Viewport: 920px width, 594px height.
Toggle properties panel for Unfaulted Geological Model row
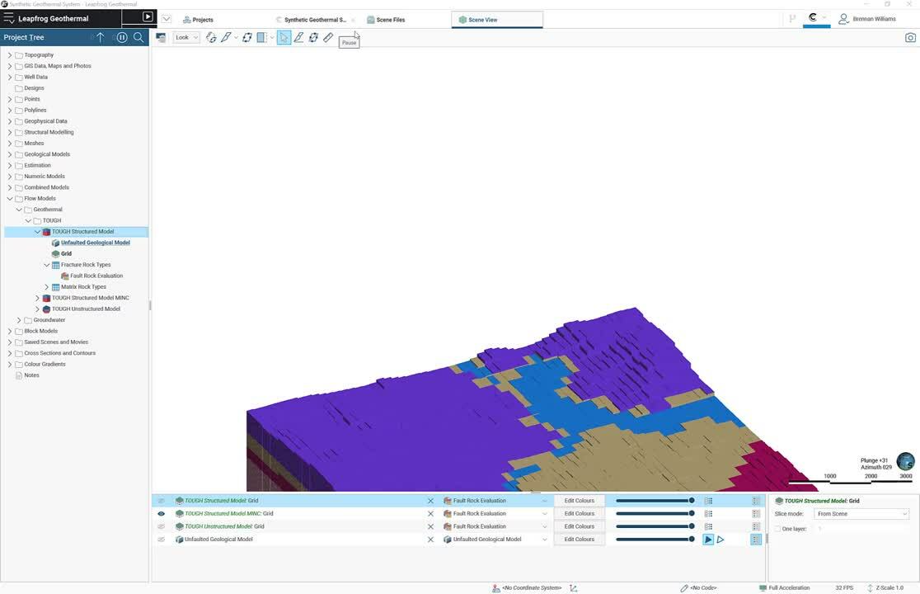point(756,540)
